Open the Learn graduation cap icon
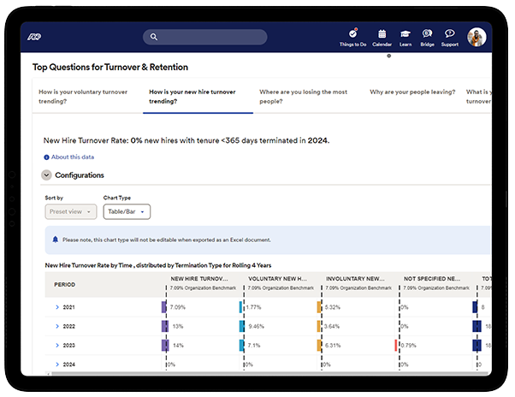 click(405, 34)
